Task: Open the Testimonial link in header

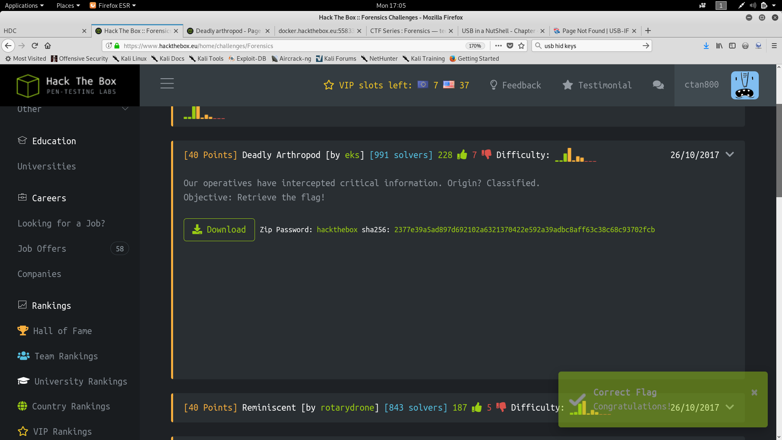Action: coord(597,85)
